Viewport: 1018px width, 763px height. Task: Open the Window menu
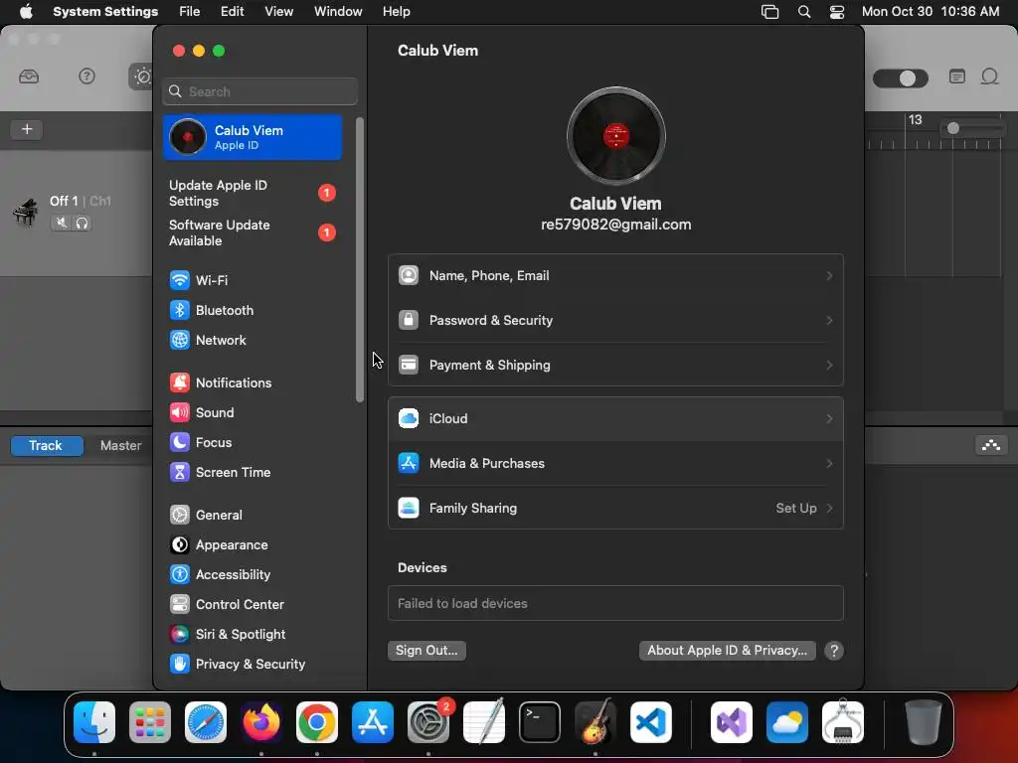[338, 12]
